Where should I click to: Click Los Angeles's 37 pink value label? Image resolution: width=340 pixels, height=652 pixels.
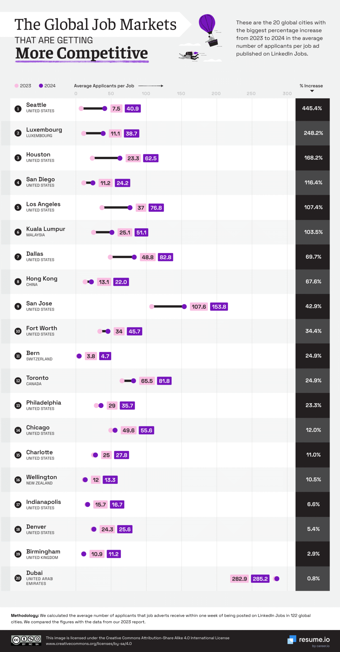tap(141, 208)
